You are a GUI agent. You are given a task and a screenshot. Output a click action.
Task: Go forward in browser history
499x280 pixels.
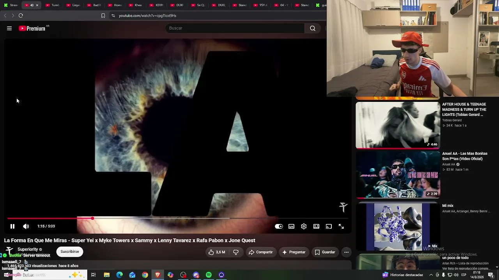point(13,16)
